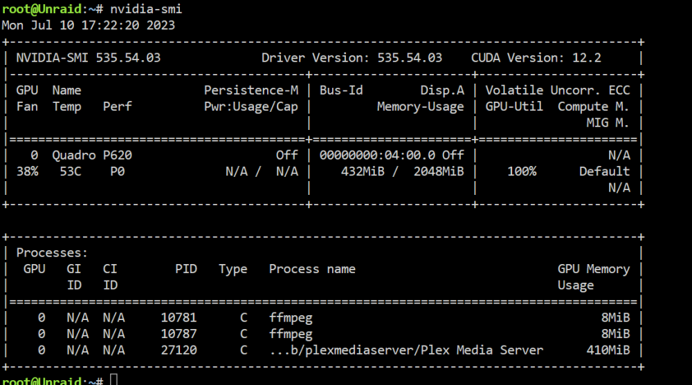Click the Bus-Id 00000000:04:00.0 value
The width and height of the screenshot is (692, 385).
[377, 156]
